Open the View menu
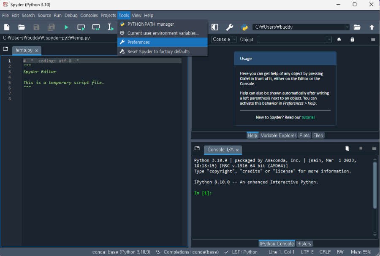Viewport: 380px width, 256px height. pyautogui.click(x=136, y=16)
